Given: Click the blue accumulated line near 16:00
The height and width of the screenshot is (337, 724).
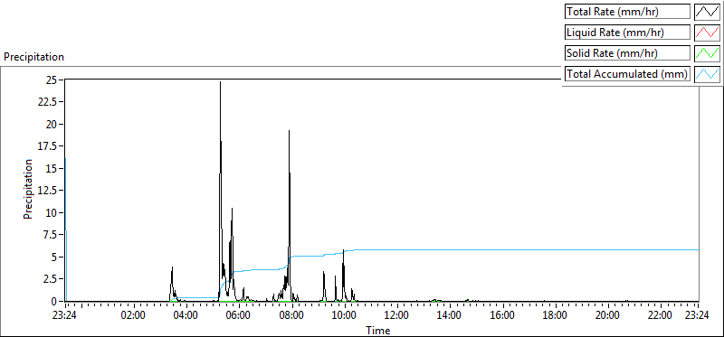Looking at the screenshot, I should click(x=502, y=249).
